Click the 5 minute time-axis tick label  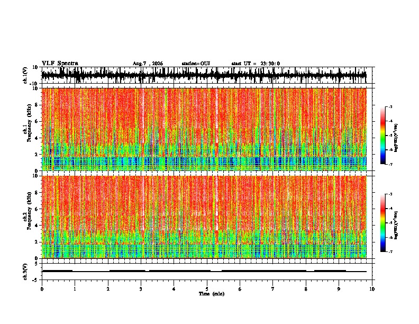coord(207,289)
